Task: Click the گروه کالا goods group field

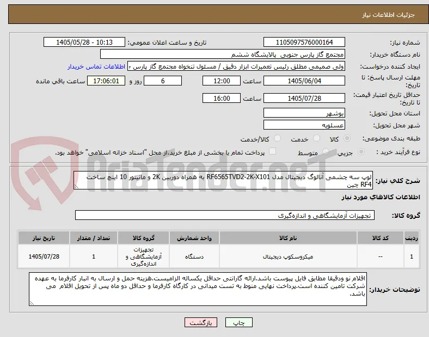Action: point(225,215)
